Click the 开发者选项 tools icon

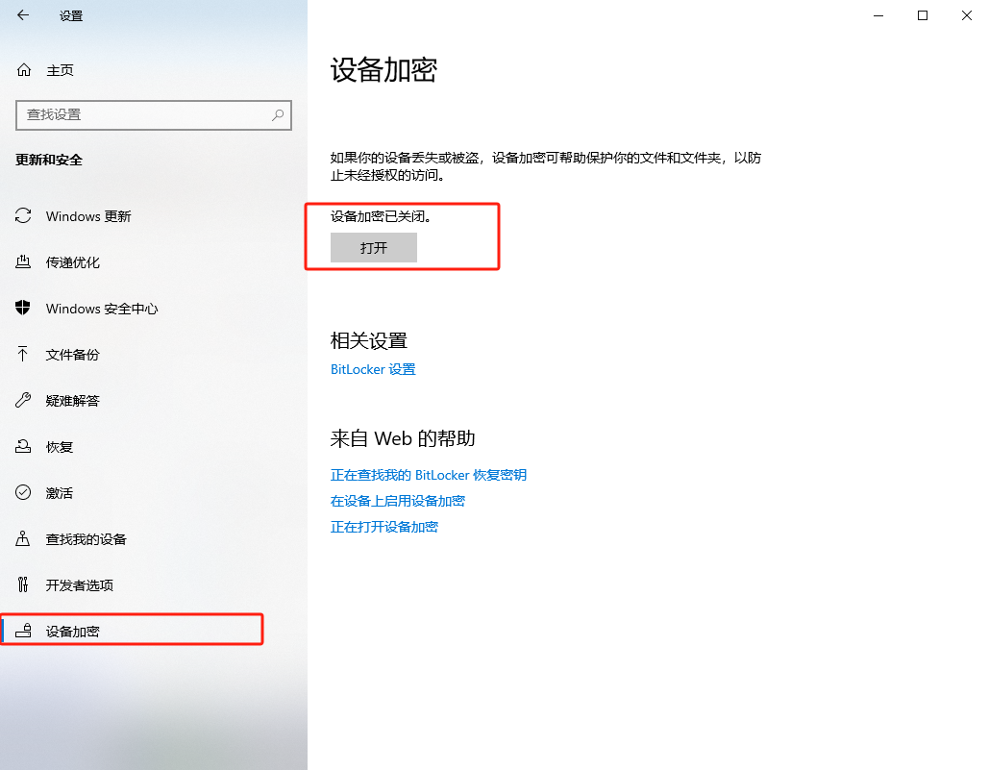pos(23,584)
